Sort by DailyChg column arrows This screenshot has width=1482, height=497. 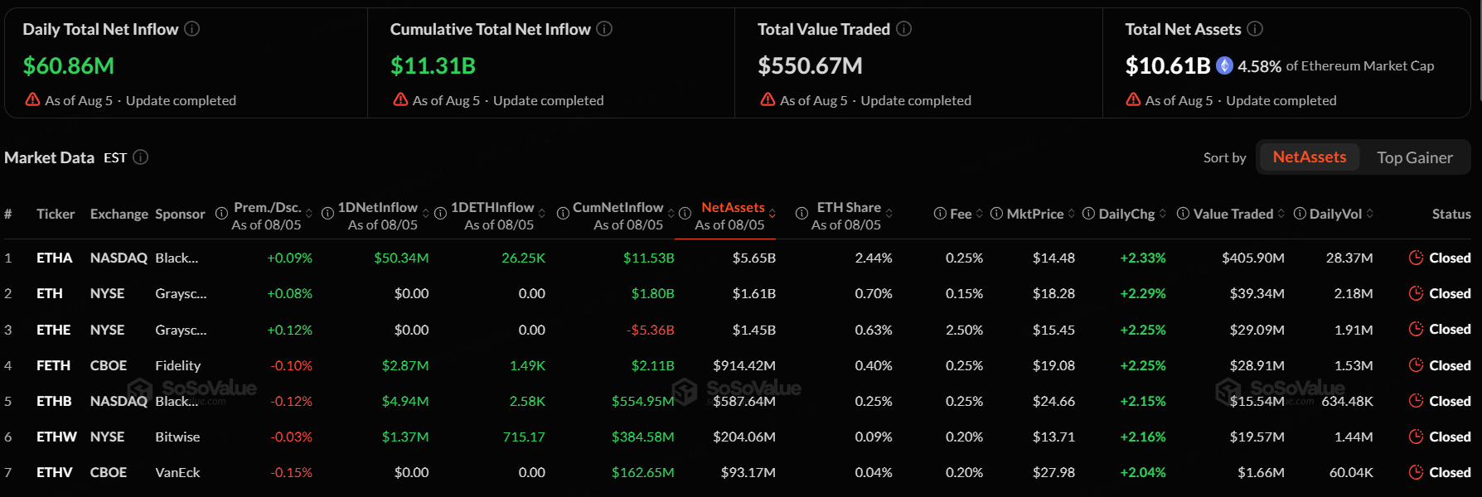tap(1163, 214)
